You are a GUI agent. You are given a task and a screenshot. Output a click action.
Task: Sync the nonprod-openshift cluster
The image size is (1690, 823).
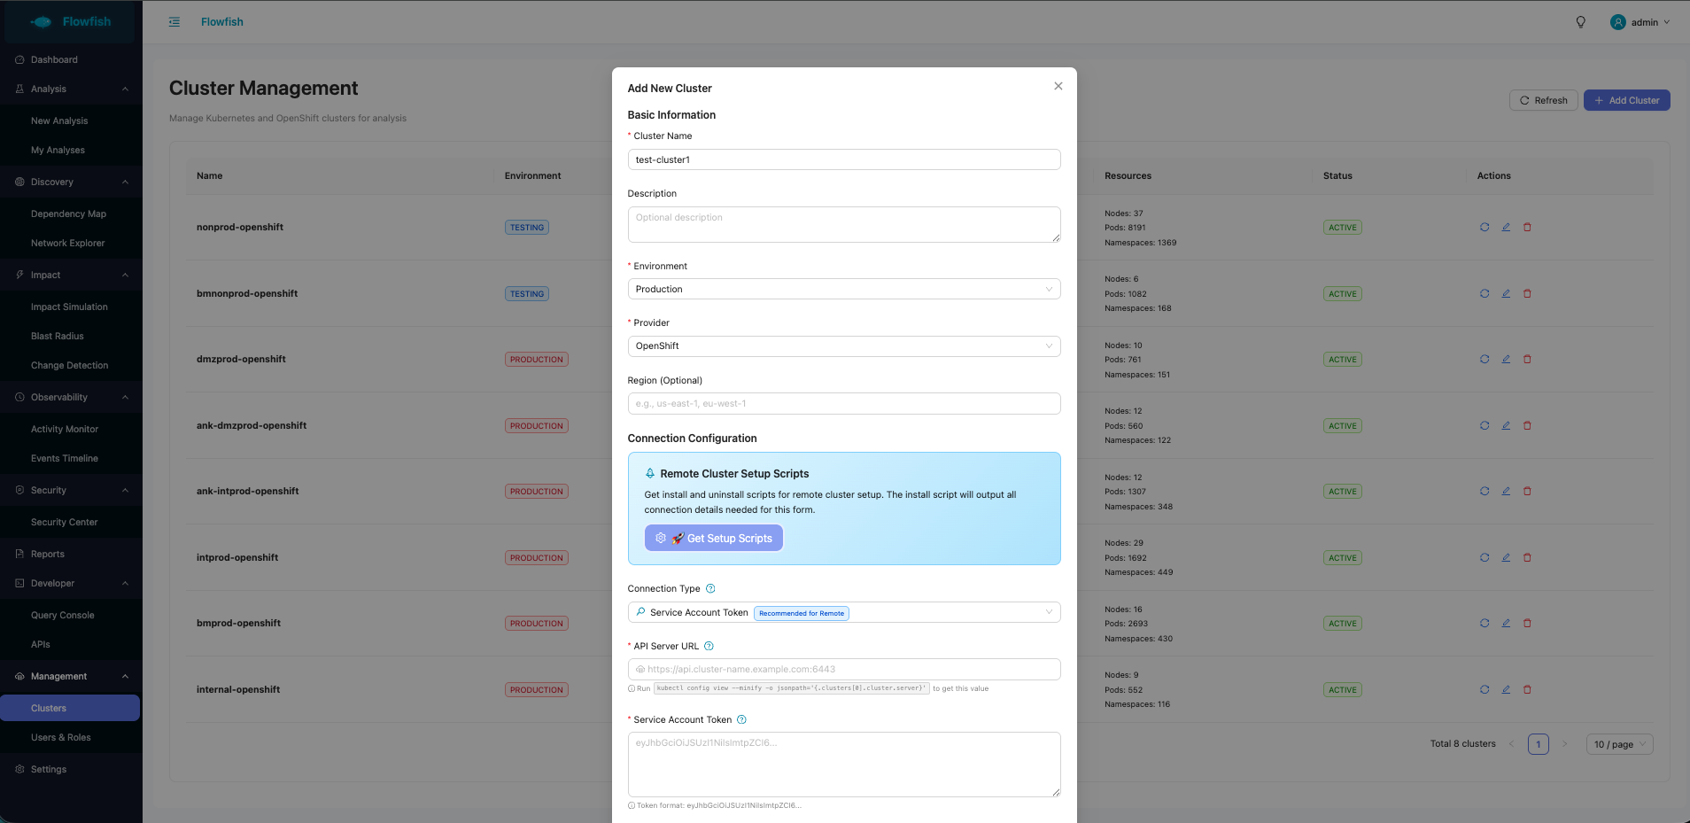click(x=1485, y=227)
